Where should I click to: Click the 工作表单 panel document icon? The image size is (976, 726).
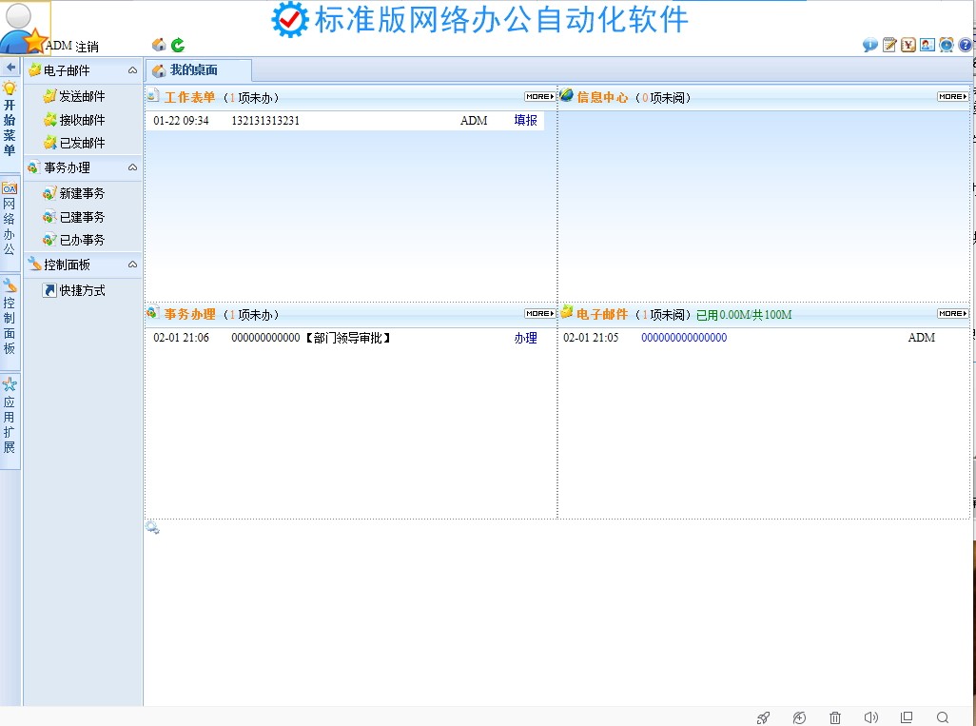tap(153, 95)
